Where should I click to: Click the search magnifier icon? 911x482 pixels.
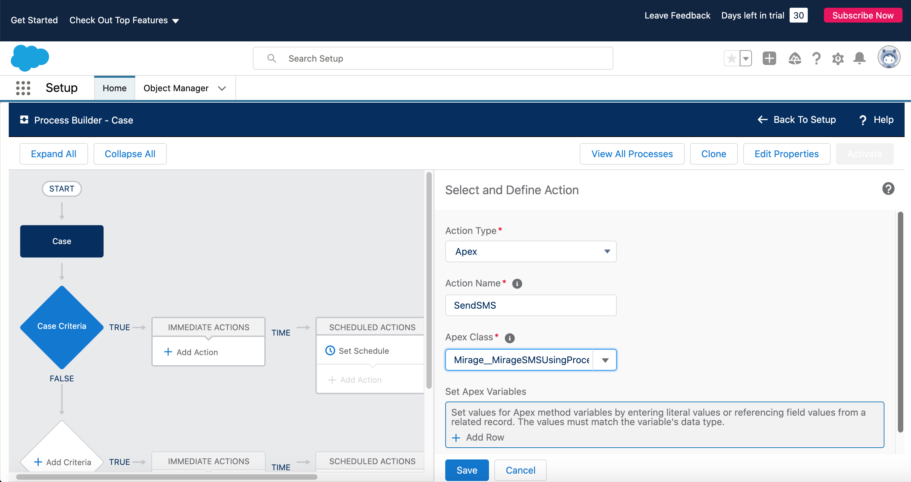[x=272, y=58]
